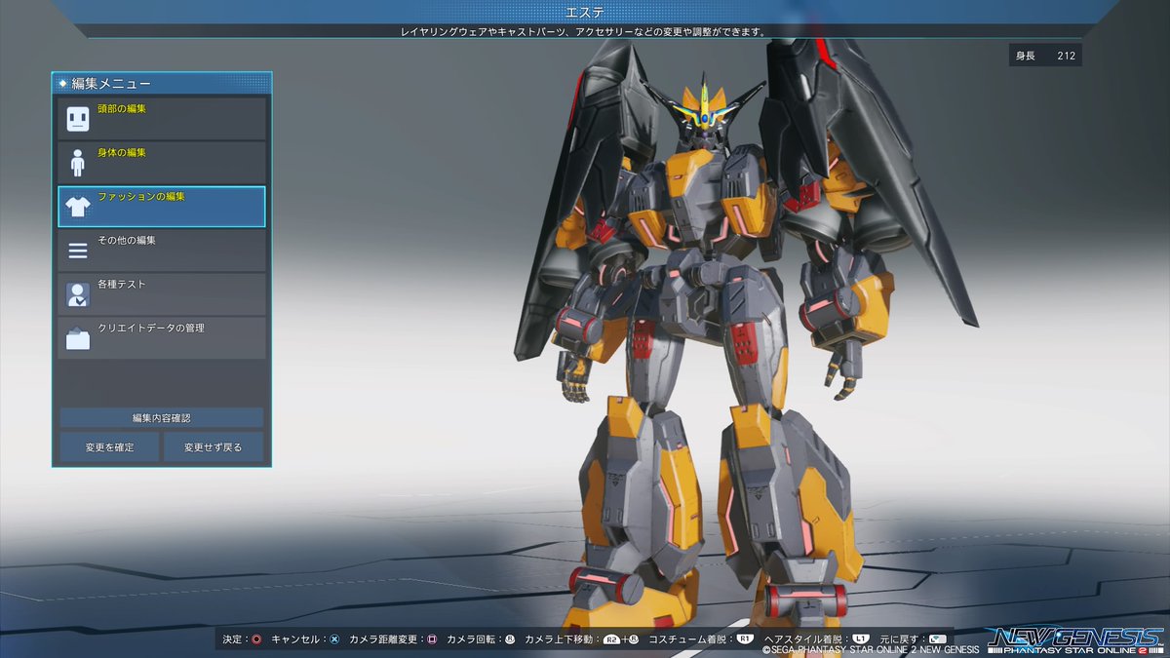Click the ヘアスタイル着脱 hint text

point(805,639)
